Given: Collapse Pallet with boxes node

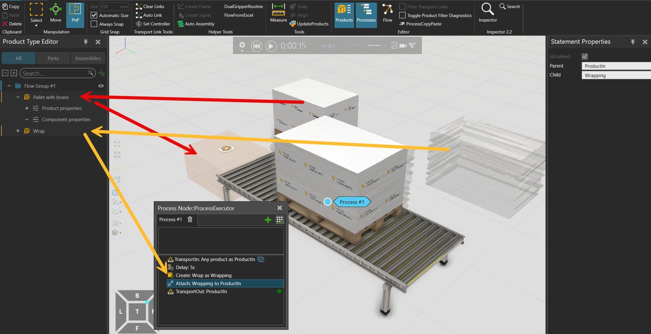Looking at the screenshot, I should (x=18, y=97).
